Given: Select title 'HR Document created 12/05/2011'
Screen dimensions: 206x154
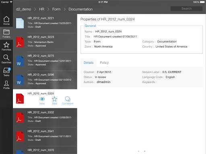Looking at the screenshot, I should coord(53,118).
